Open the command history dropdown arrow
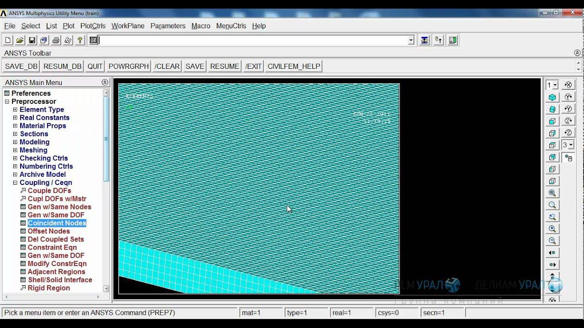 coord(411,40)
